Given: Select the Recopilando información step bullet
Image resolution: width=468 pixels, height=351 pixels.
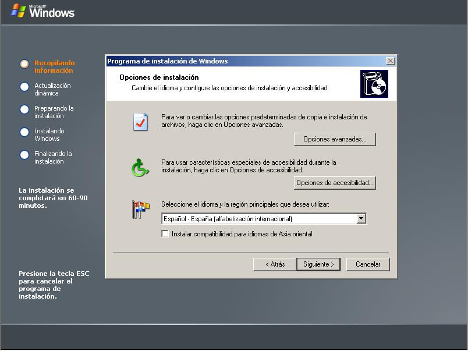Looking at the screenshot, I should (24, 64).
